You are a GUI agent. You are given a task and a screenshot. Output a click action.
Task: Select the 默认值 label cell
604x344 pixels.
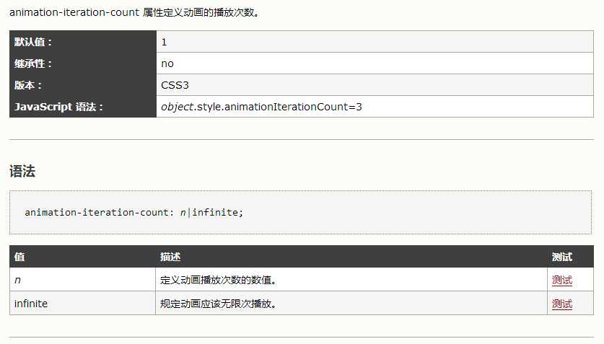[83, 42]
